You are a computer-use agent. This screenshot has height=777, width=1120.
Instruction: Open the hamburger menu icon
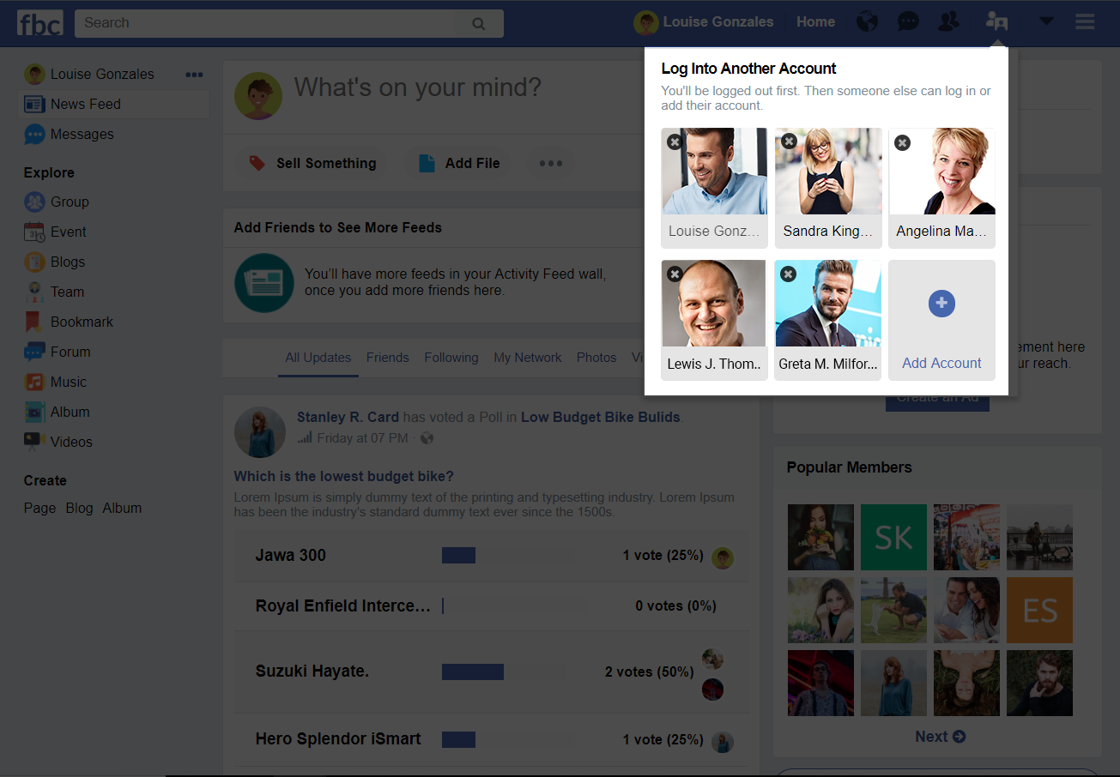(1085, 22)
